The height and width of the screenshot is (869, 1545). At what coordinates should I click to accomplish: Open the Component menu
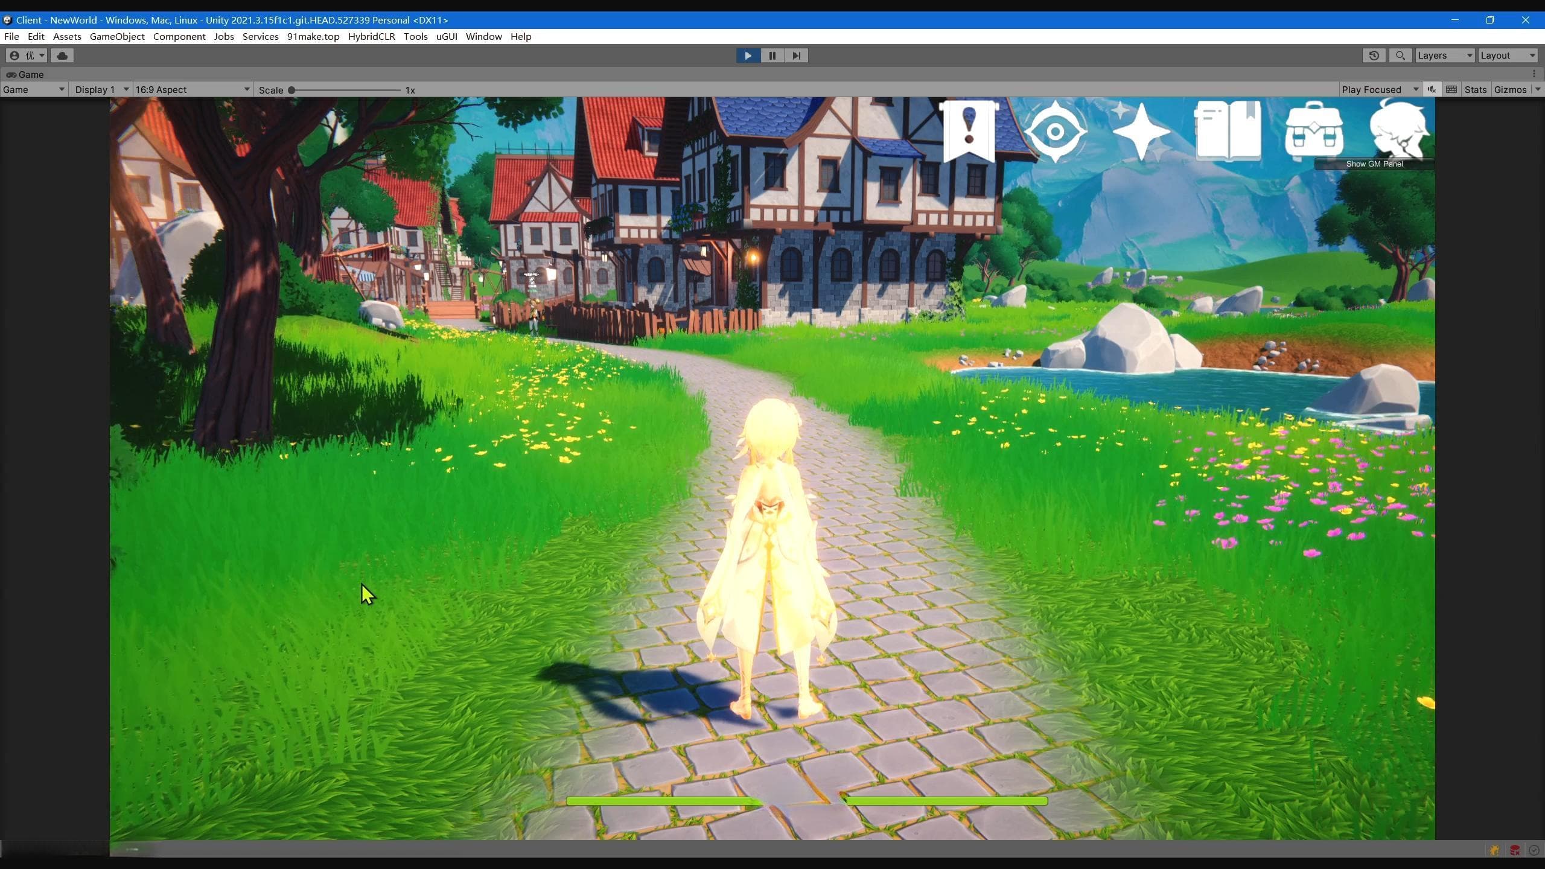click(x=179, y=37)
